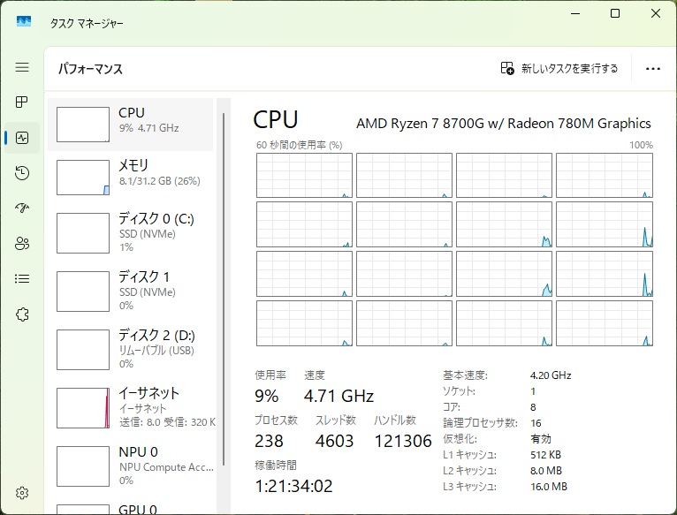Open the App history page icon
This screenshot has height=515, width=677.
[22, 173]
